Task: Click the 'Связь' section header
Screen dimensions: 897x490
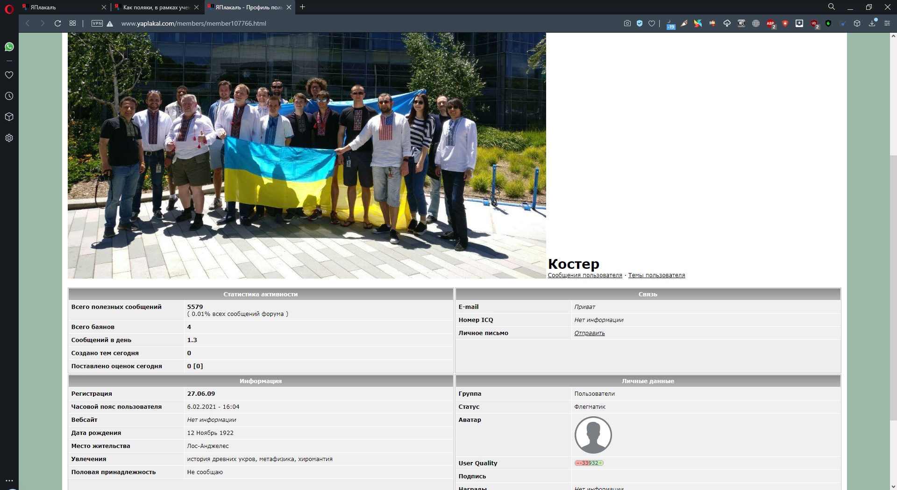Action: pyautogui.click(x=648, y=294)
